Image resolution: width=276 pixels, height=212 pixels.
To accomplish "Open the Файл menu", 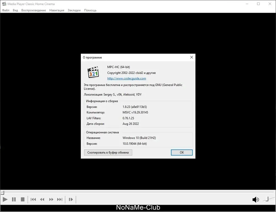I will [6, 10].
